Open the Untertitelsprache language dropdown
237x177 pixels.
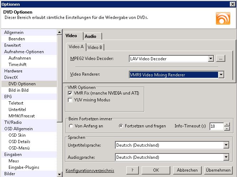click(x=226, y=145)
